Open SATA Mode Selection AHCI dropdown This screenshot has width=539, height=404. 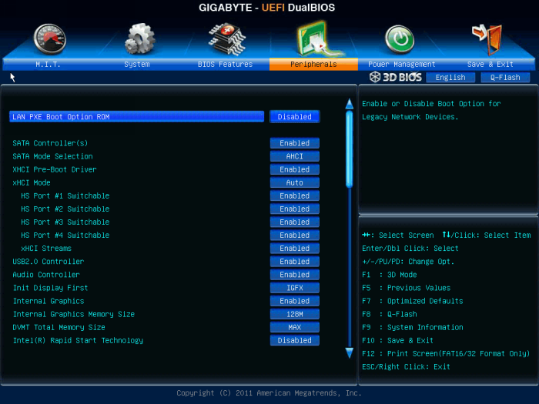294,156
